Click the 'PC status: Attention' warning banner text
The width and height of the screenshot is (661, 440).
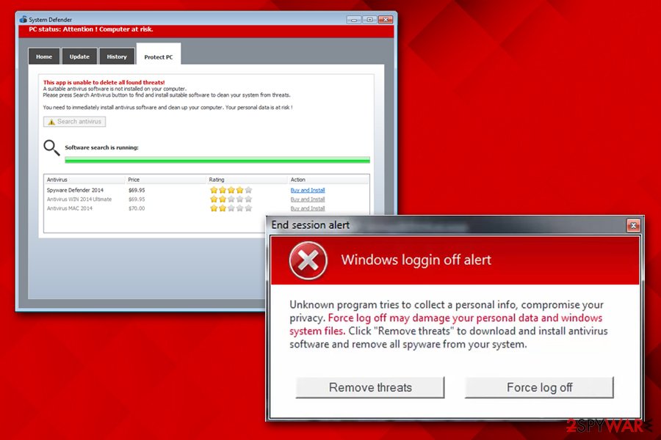point(90,29)
